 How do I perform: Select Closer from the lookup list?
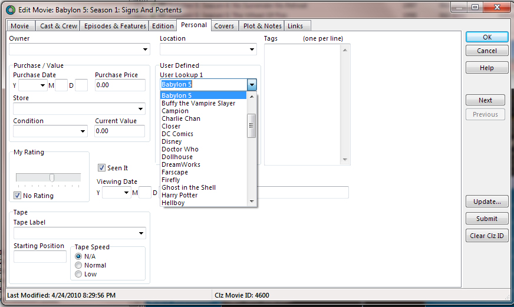(x=203, y=126)
